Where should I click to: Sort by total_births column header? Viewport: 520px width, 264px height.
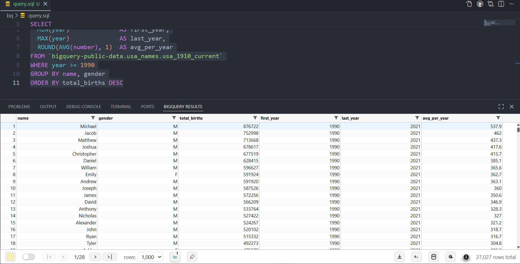(191, 118)
